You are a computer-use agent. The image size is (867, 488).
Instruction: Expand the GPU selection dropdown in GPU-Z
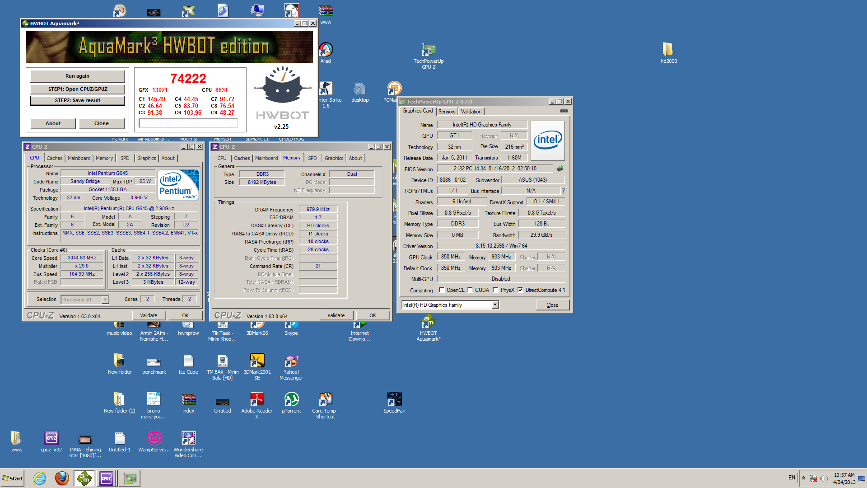pos(495,305)
